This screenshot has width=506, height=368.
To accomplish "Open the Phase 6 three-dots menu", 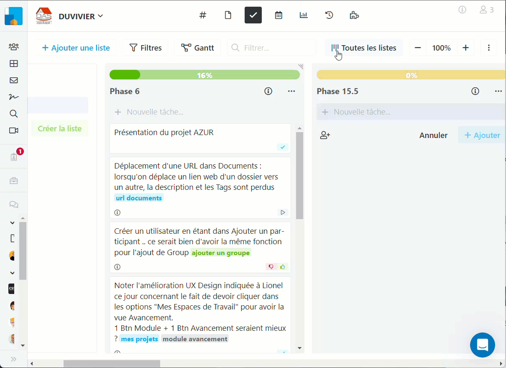I will [x=291, y=91].
